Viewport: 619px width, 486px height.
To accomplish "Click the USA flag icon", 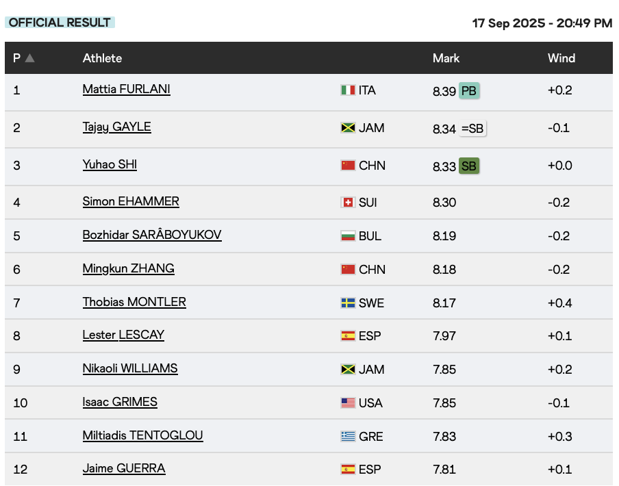I will (348, 403).
